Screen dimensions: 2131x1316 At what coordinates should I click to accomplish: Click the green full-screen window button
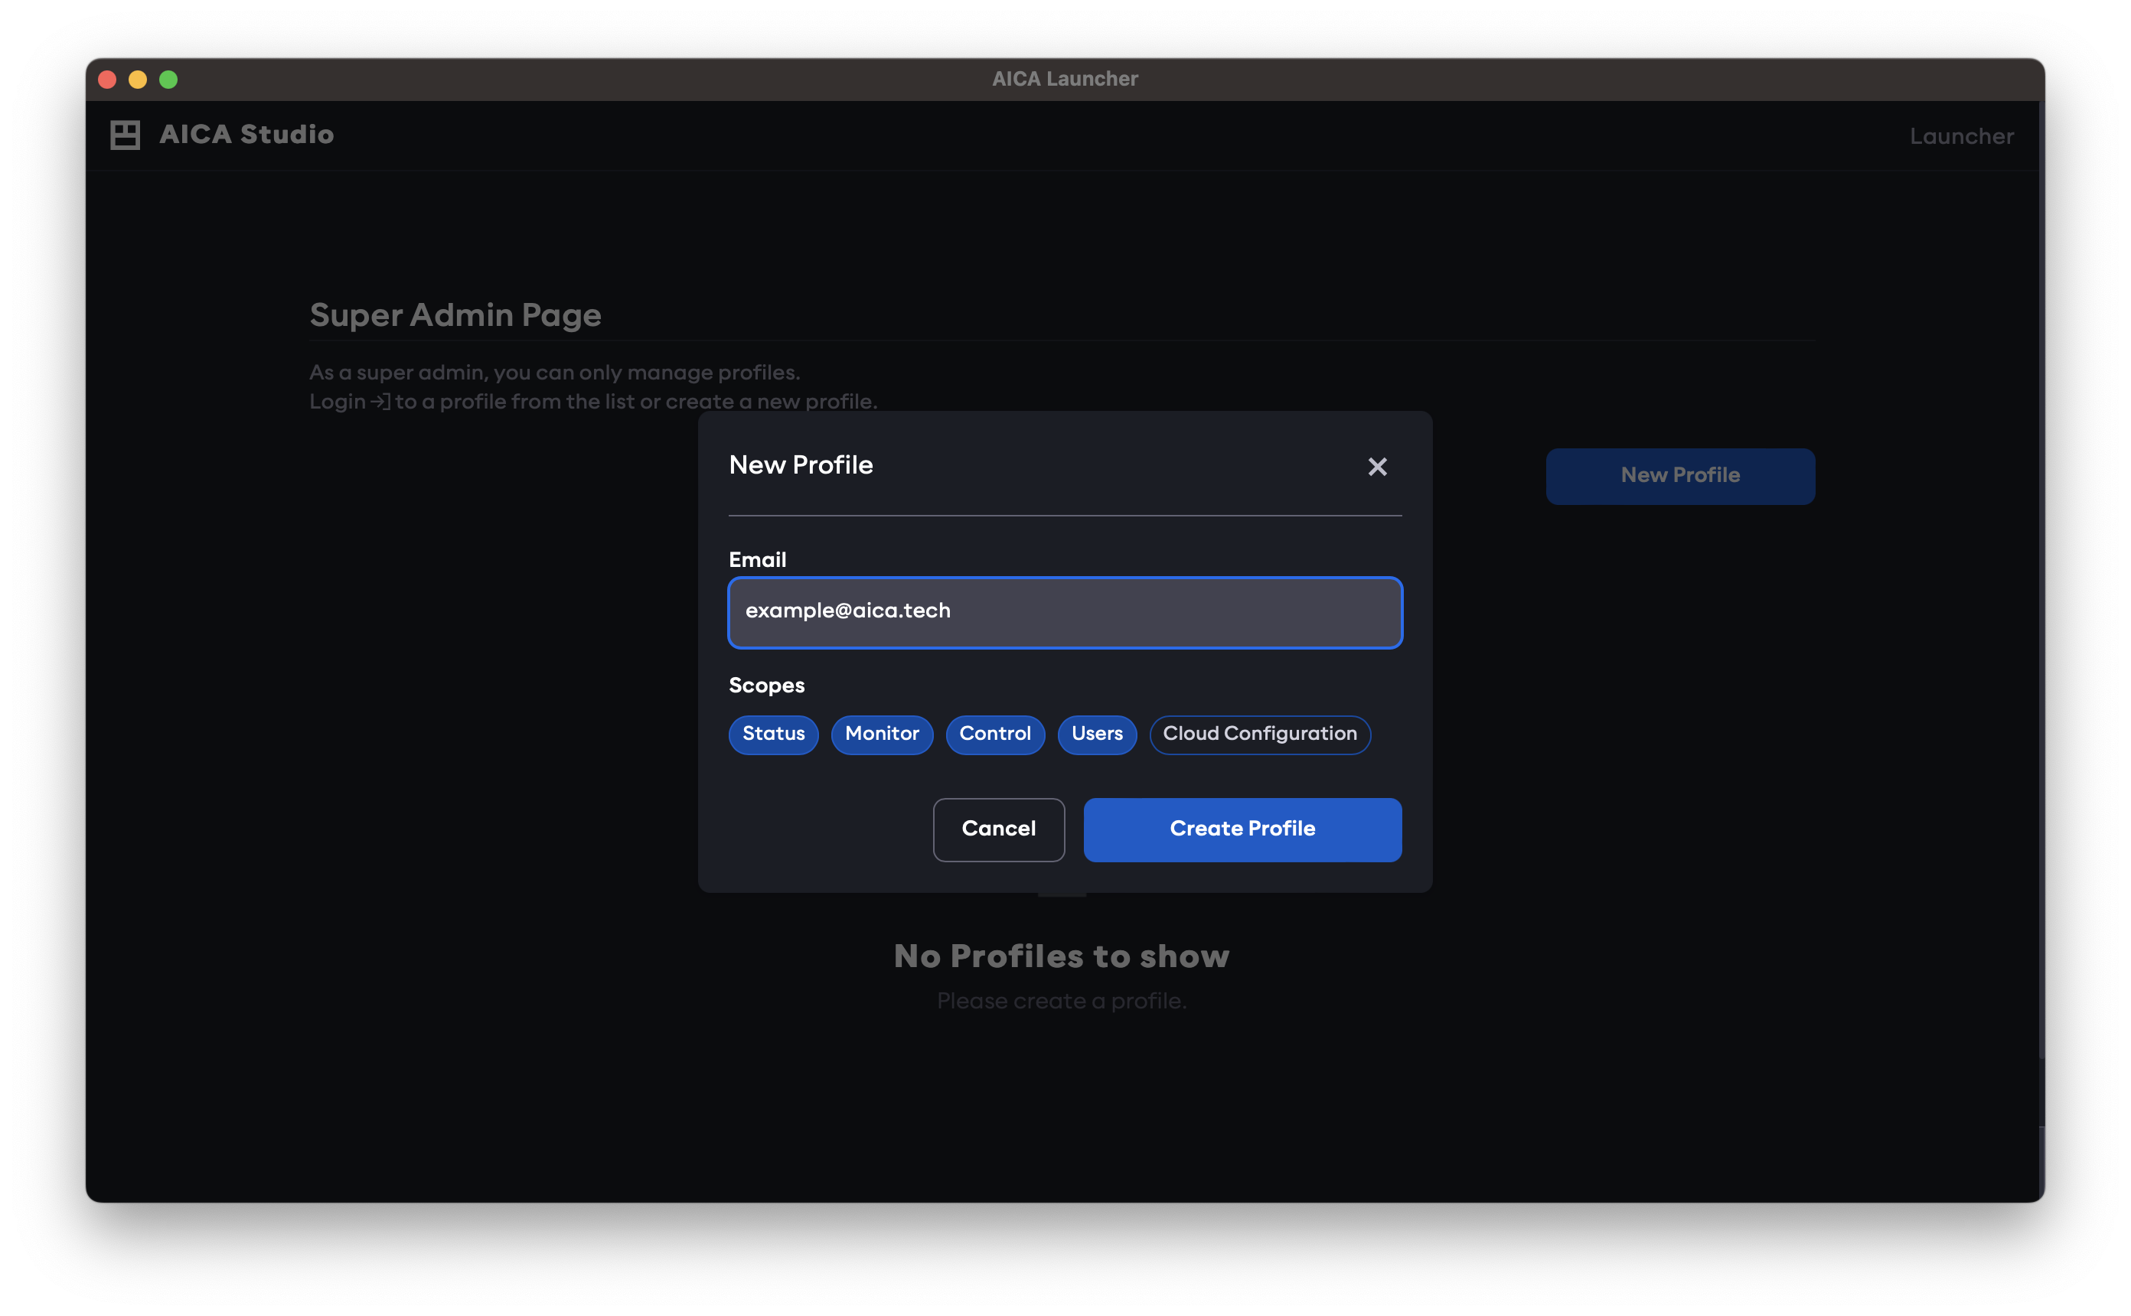pyautogui.click(x=169, y=80)
